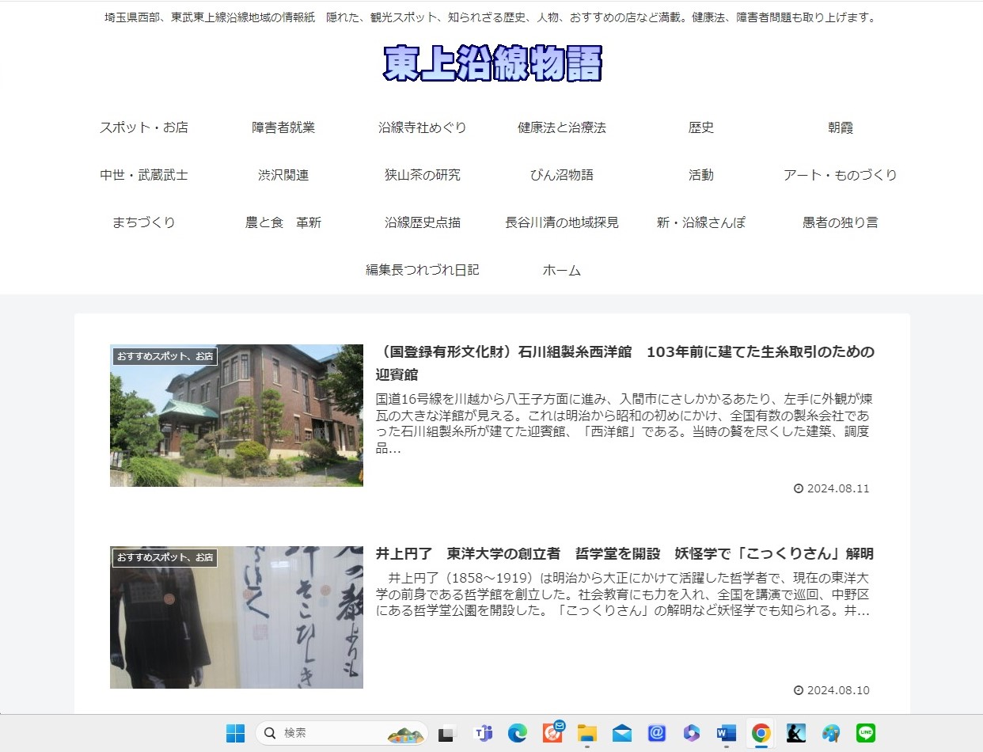Click the 2024.08.11 post date

click(831, 488)
